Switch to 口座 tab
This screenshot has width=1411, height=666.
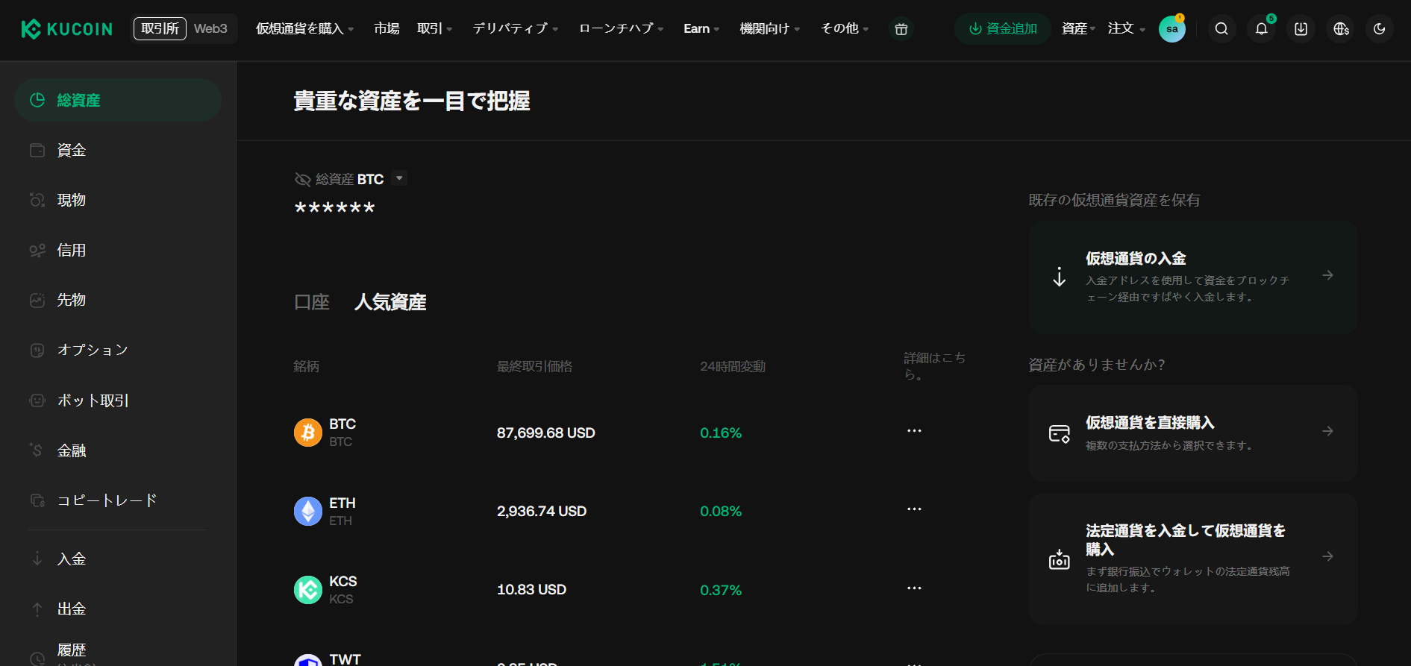(312, 302)
